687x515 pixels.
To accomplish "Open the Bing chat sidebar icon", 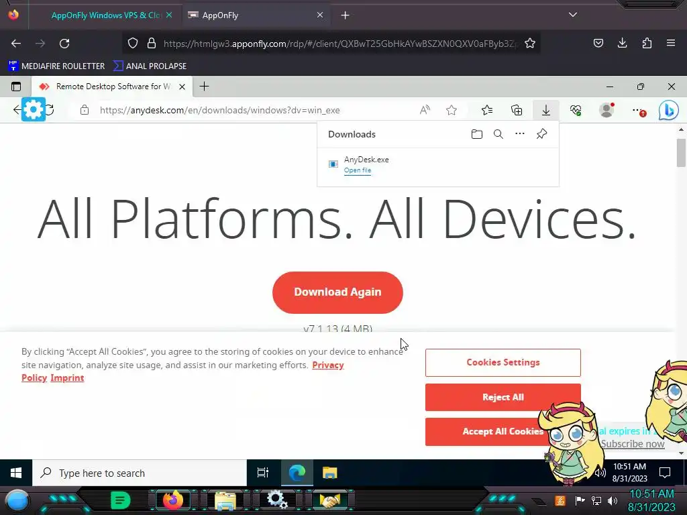I will point(669,111).
